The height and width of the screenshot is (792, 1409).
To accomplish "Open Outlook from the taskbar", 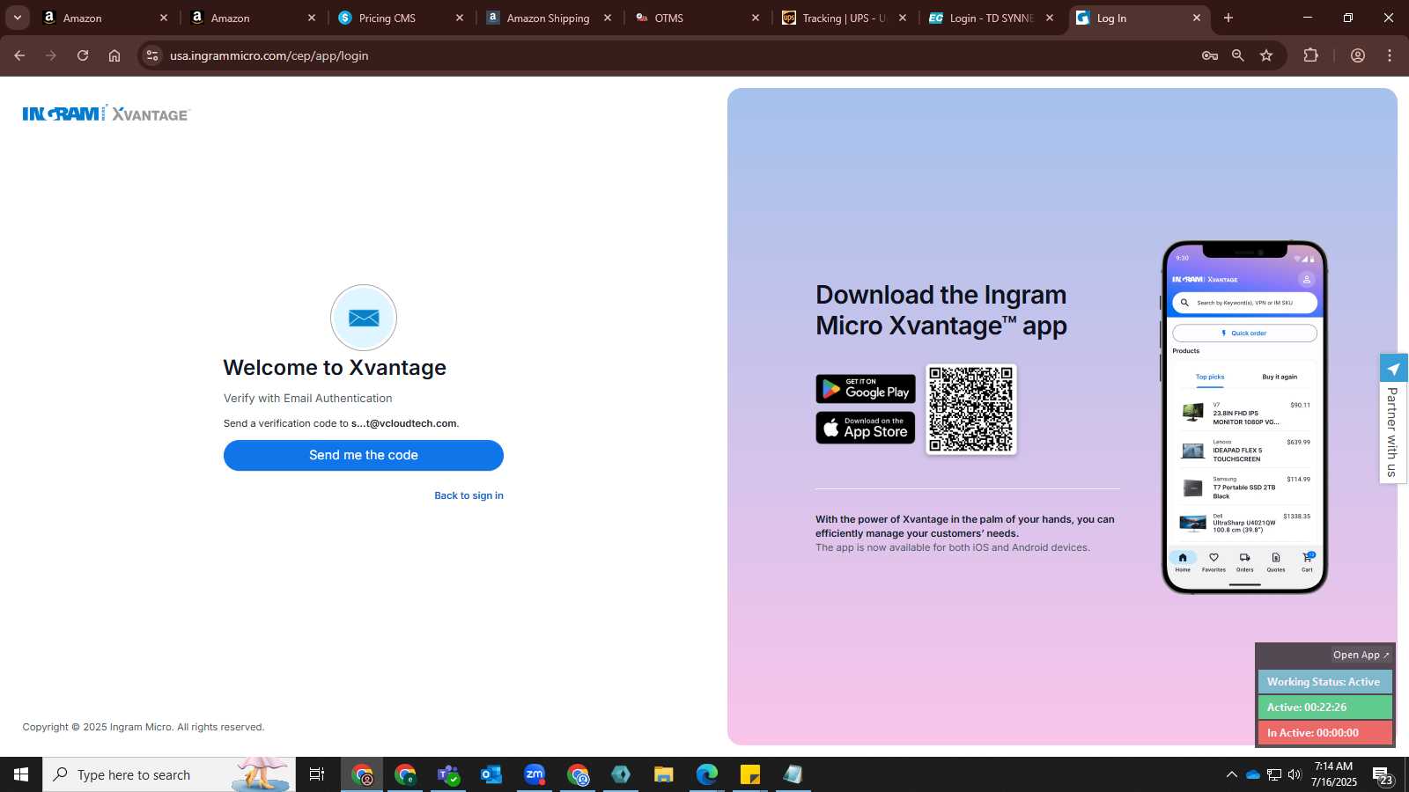I will point(491,774).
